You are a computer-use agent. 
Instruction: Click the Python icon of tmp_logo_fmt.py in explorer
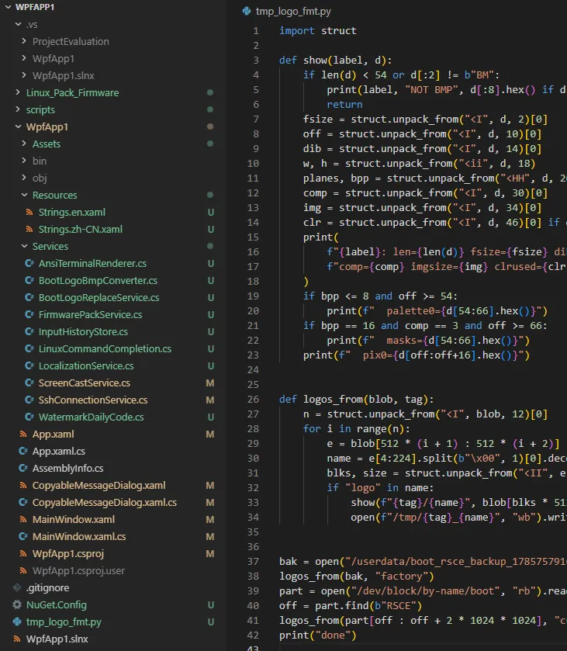pyautogui.click(x=17, y=622)
